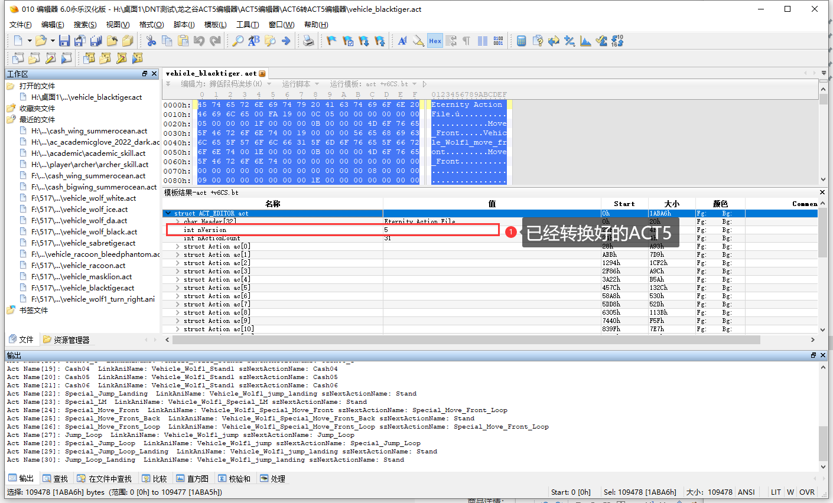833x503 pixels.
Task: Switch to the 校验和 output tab
Action: click(234, 478)
